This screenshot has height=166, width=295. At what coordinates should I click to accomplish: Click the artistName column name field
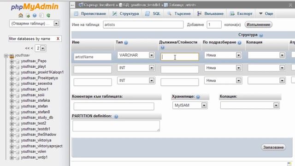click(x=93, y=57)
